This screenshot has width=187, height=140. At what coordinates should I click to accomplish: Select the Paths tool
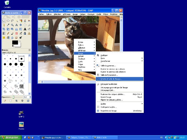[x=4, y=25]
